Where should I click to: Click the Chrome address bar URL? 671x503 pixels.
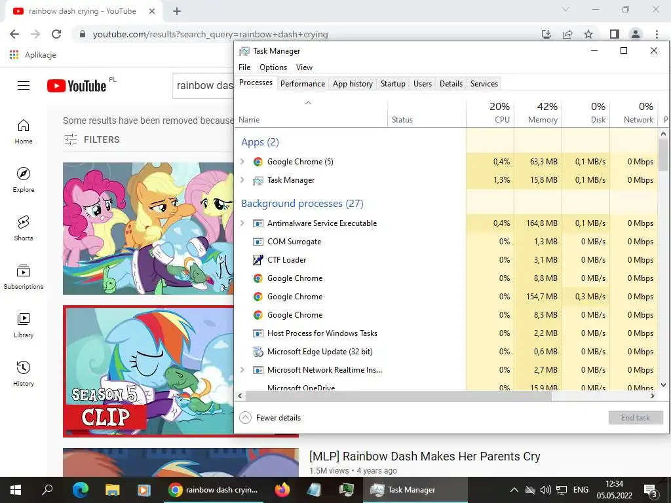coord(210,34)
